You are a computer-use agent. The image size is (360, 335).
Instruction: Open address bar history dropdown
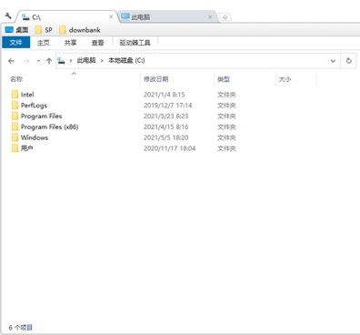click(x=333, y=61)
